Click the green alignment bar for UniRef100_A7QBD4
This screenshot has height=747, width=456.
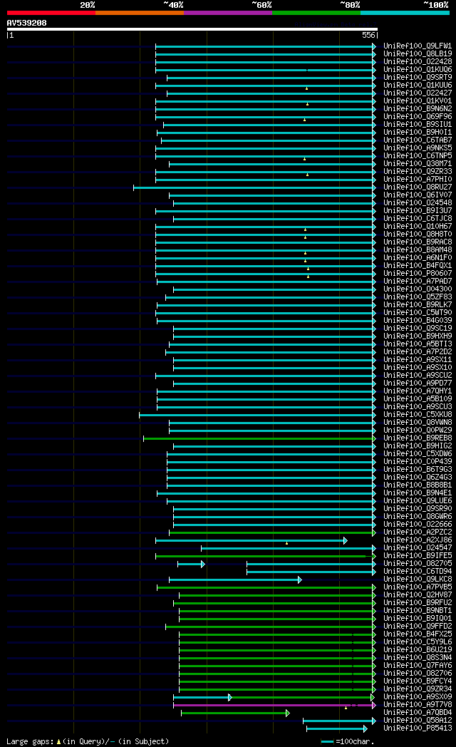click(x=235, y=713)
